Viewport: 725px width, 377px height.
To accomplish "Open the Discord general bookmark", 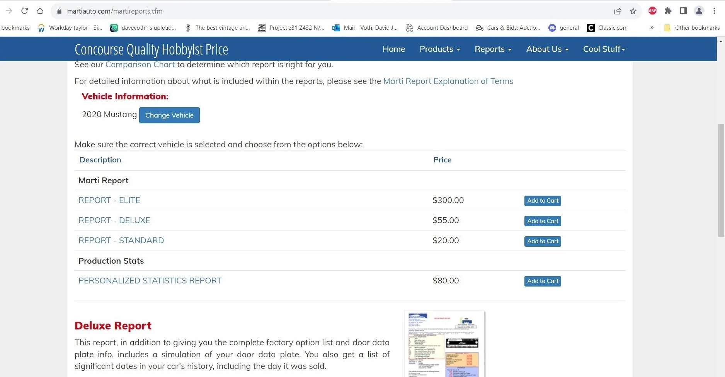I will pyautogui.click(x=563, y=28).
